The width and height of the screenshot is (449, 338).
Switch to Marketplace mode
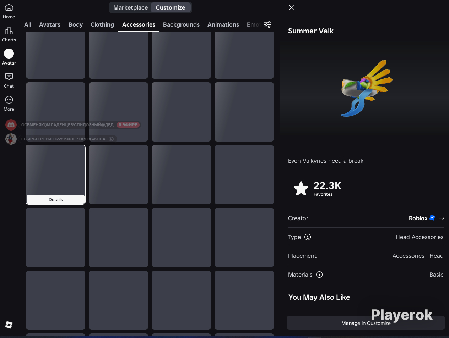[x=130, y=7]
